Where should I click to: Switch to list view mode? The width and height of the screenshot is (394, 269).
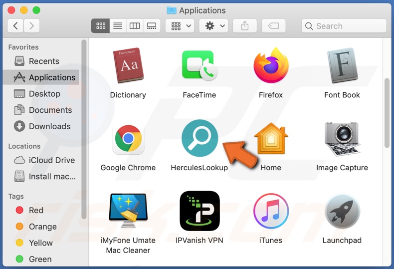(x=118, y=26)
